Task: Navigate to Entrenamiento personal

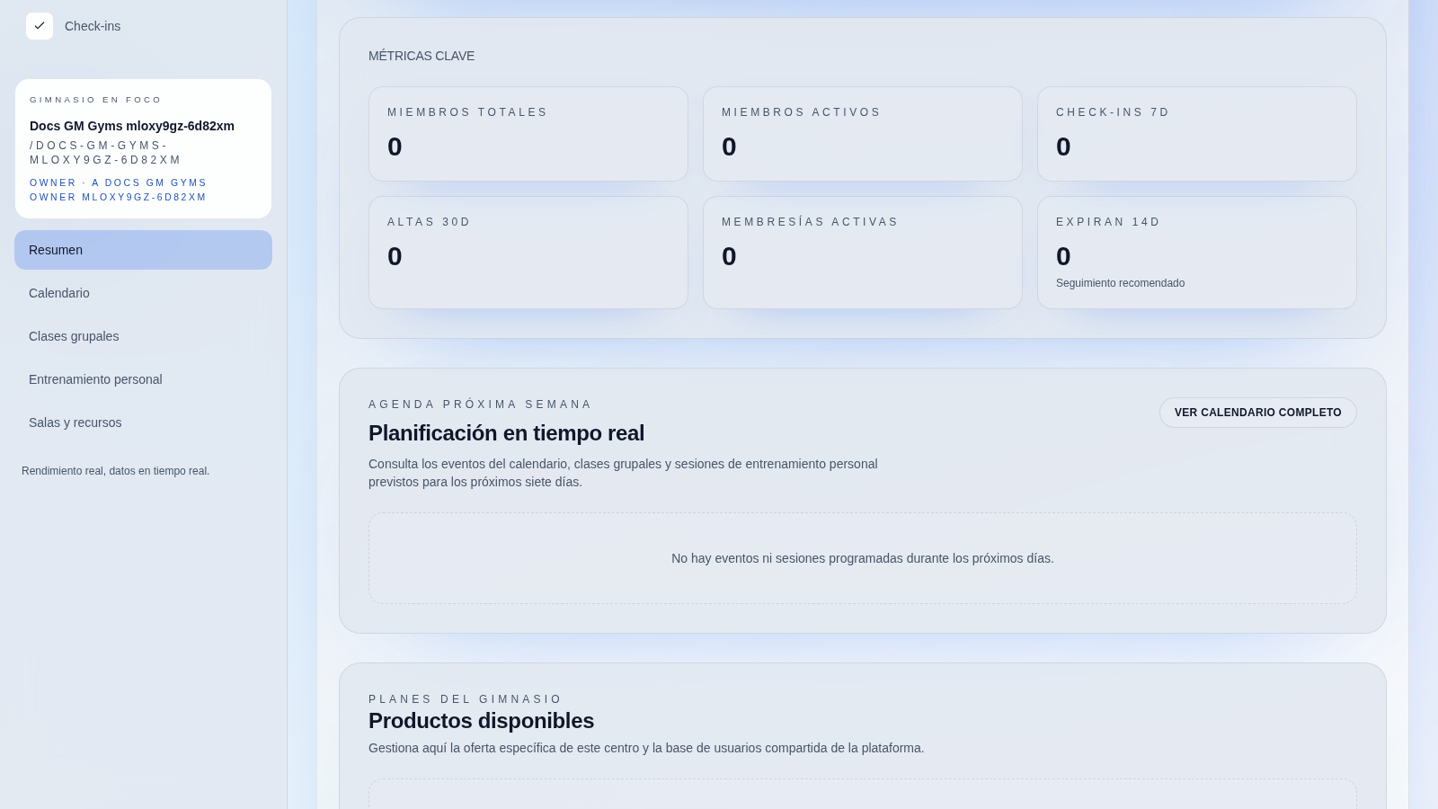Action: (95, 379)
